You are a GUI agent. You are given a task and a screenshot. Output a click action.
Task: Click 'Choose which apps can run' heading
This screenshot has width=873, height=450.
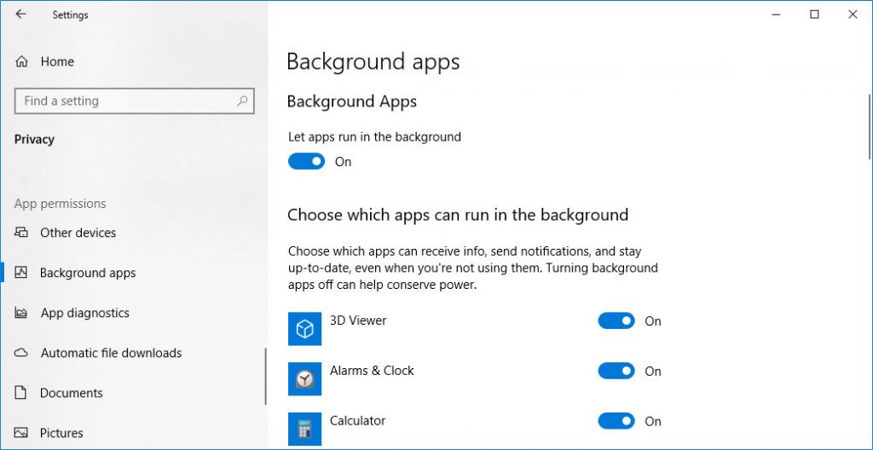(x=458, y=215)
